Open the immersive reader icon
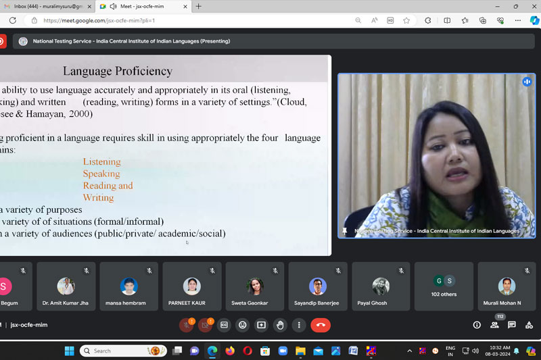541x360 pixels. point(390,20)
